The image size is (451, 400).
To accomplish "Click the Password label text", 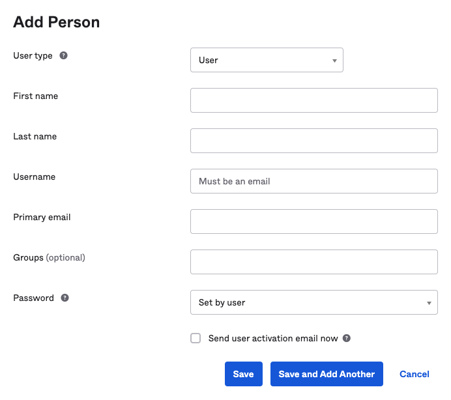I will coord(33,298).
